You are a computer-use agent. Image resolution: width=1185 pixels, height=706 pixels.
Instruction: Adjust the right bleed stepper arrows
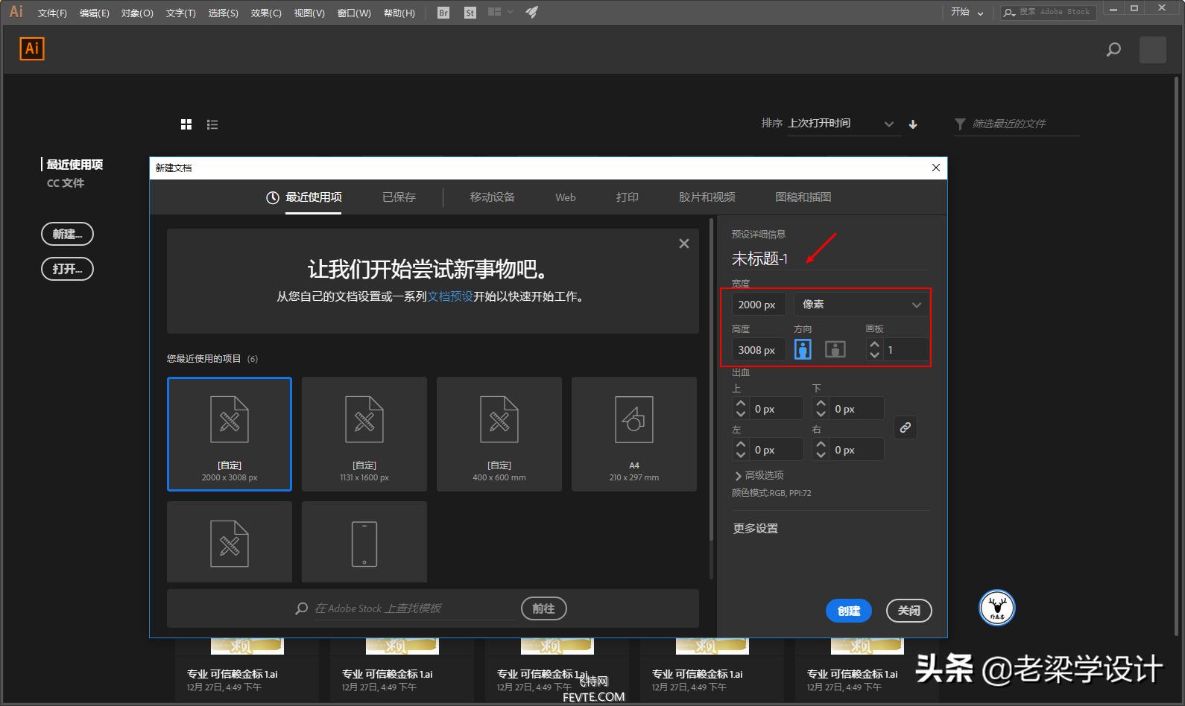(x=821, y=449)
